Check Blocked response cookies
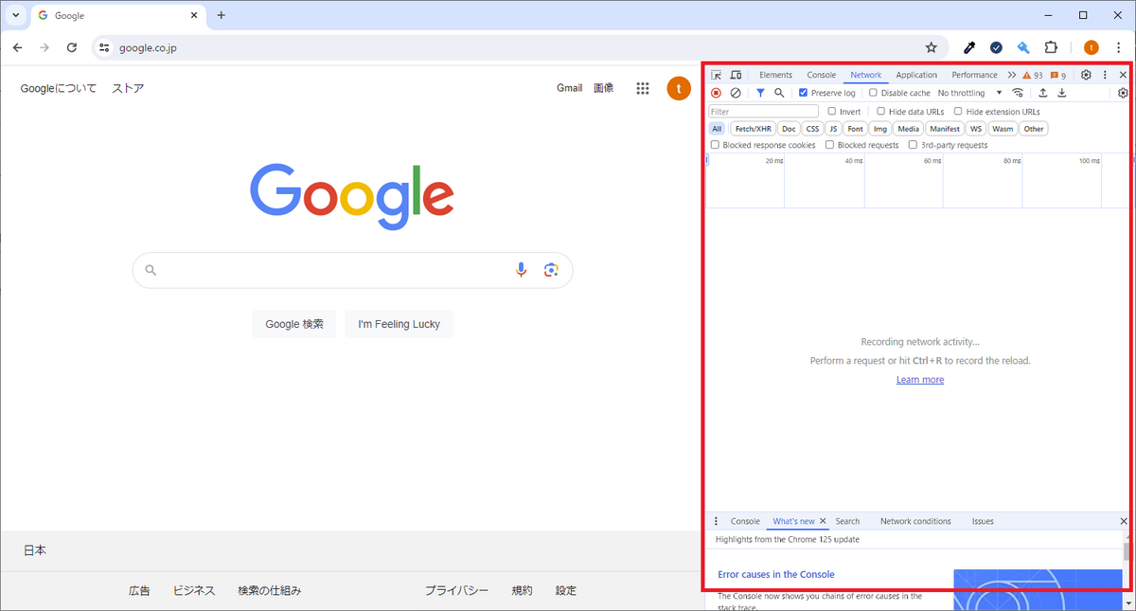This screenshot has width=1136, height=611. (716, 145)
